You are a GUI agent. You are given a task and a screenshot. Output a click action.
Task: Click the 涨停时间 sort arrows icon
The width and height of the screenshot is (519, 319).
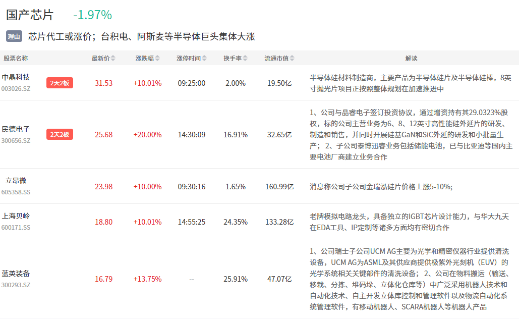coord(204,59)
